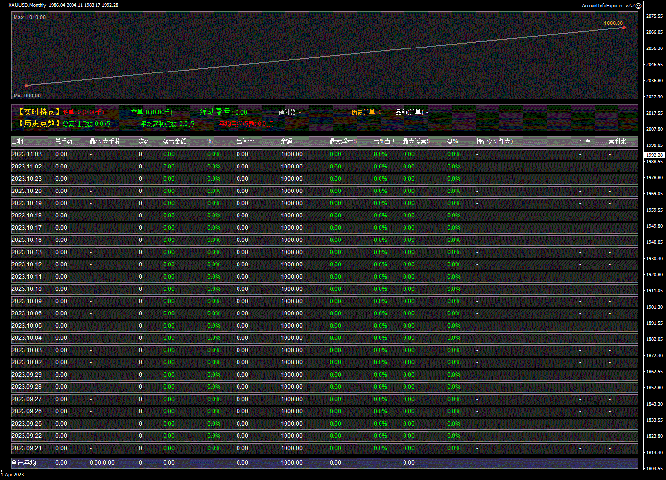Select the 2023.10.13 row date
Image resolution: width=666 pixels, height=480 pixels.
pyautogui.click(x=26, y=252)
